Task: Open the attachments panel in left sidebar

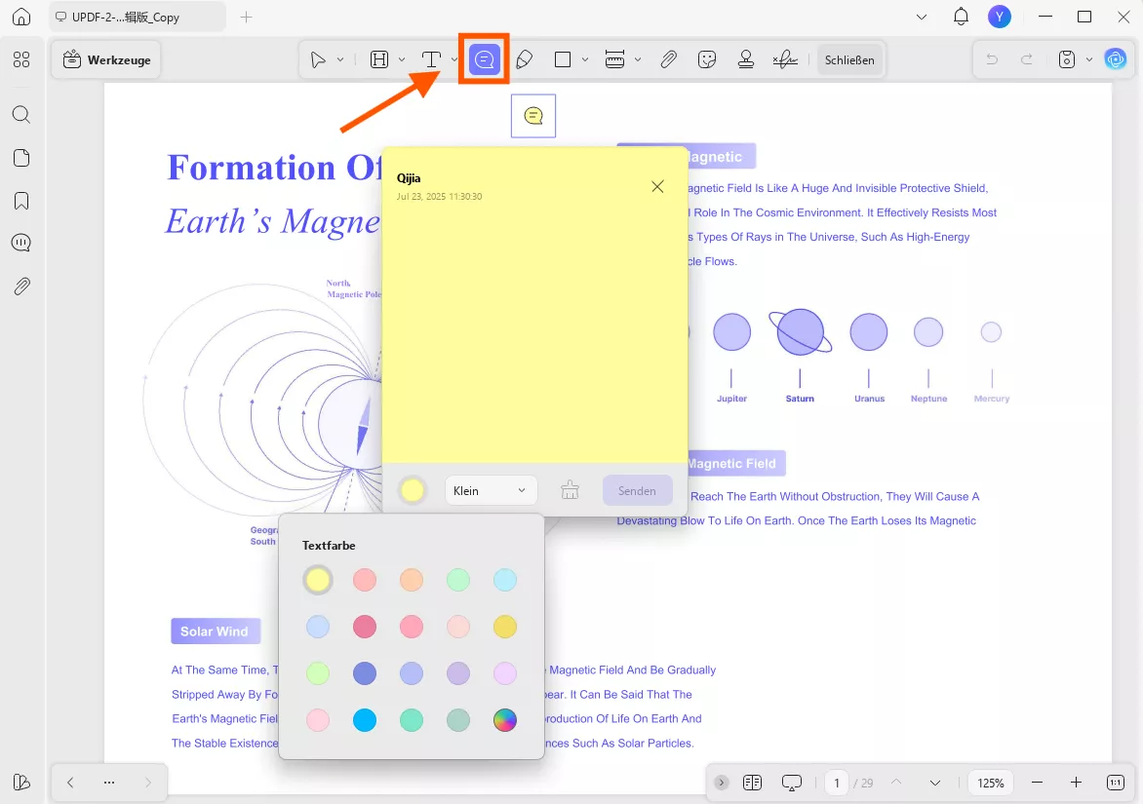Action: point(21,287)
